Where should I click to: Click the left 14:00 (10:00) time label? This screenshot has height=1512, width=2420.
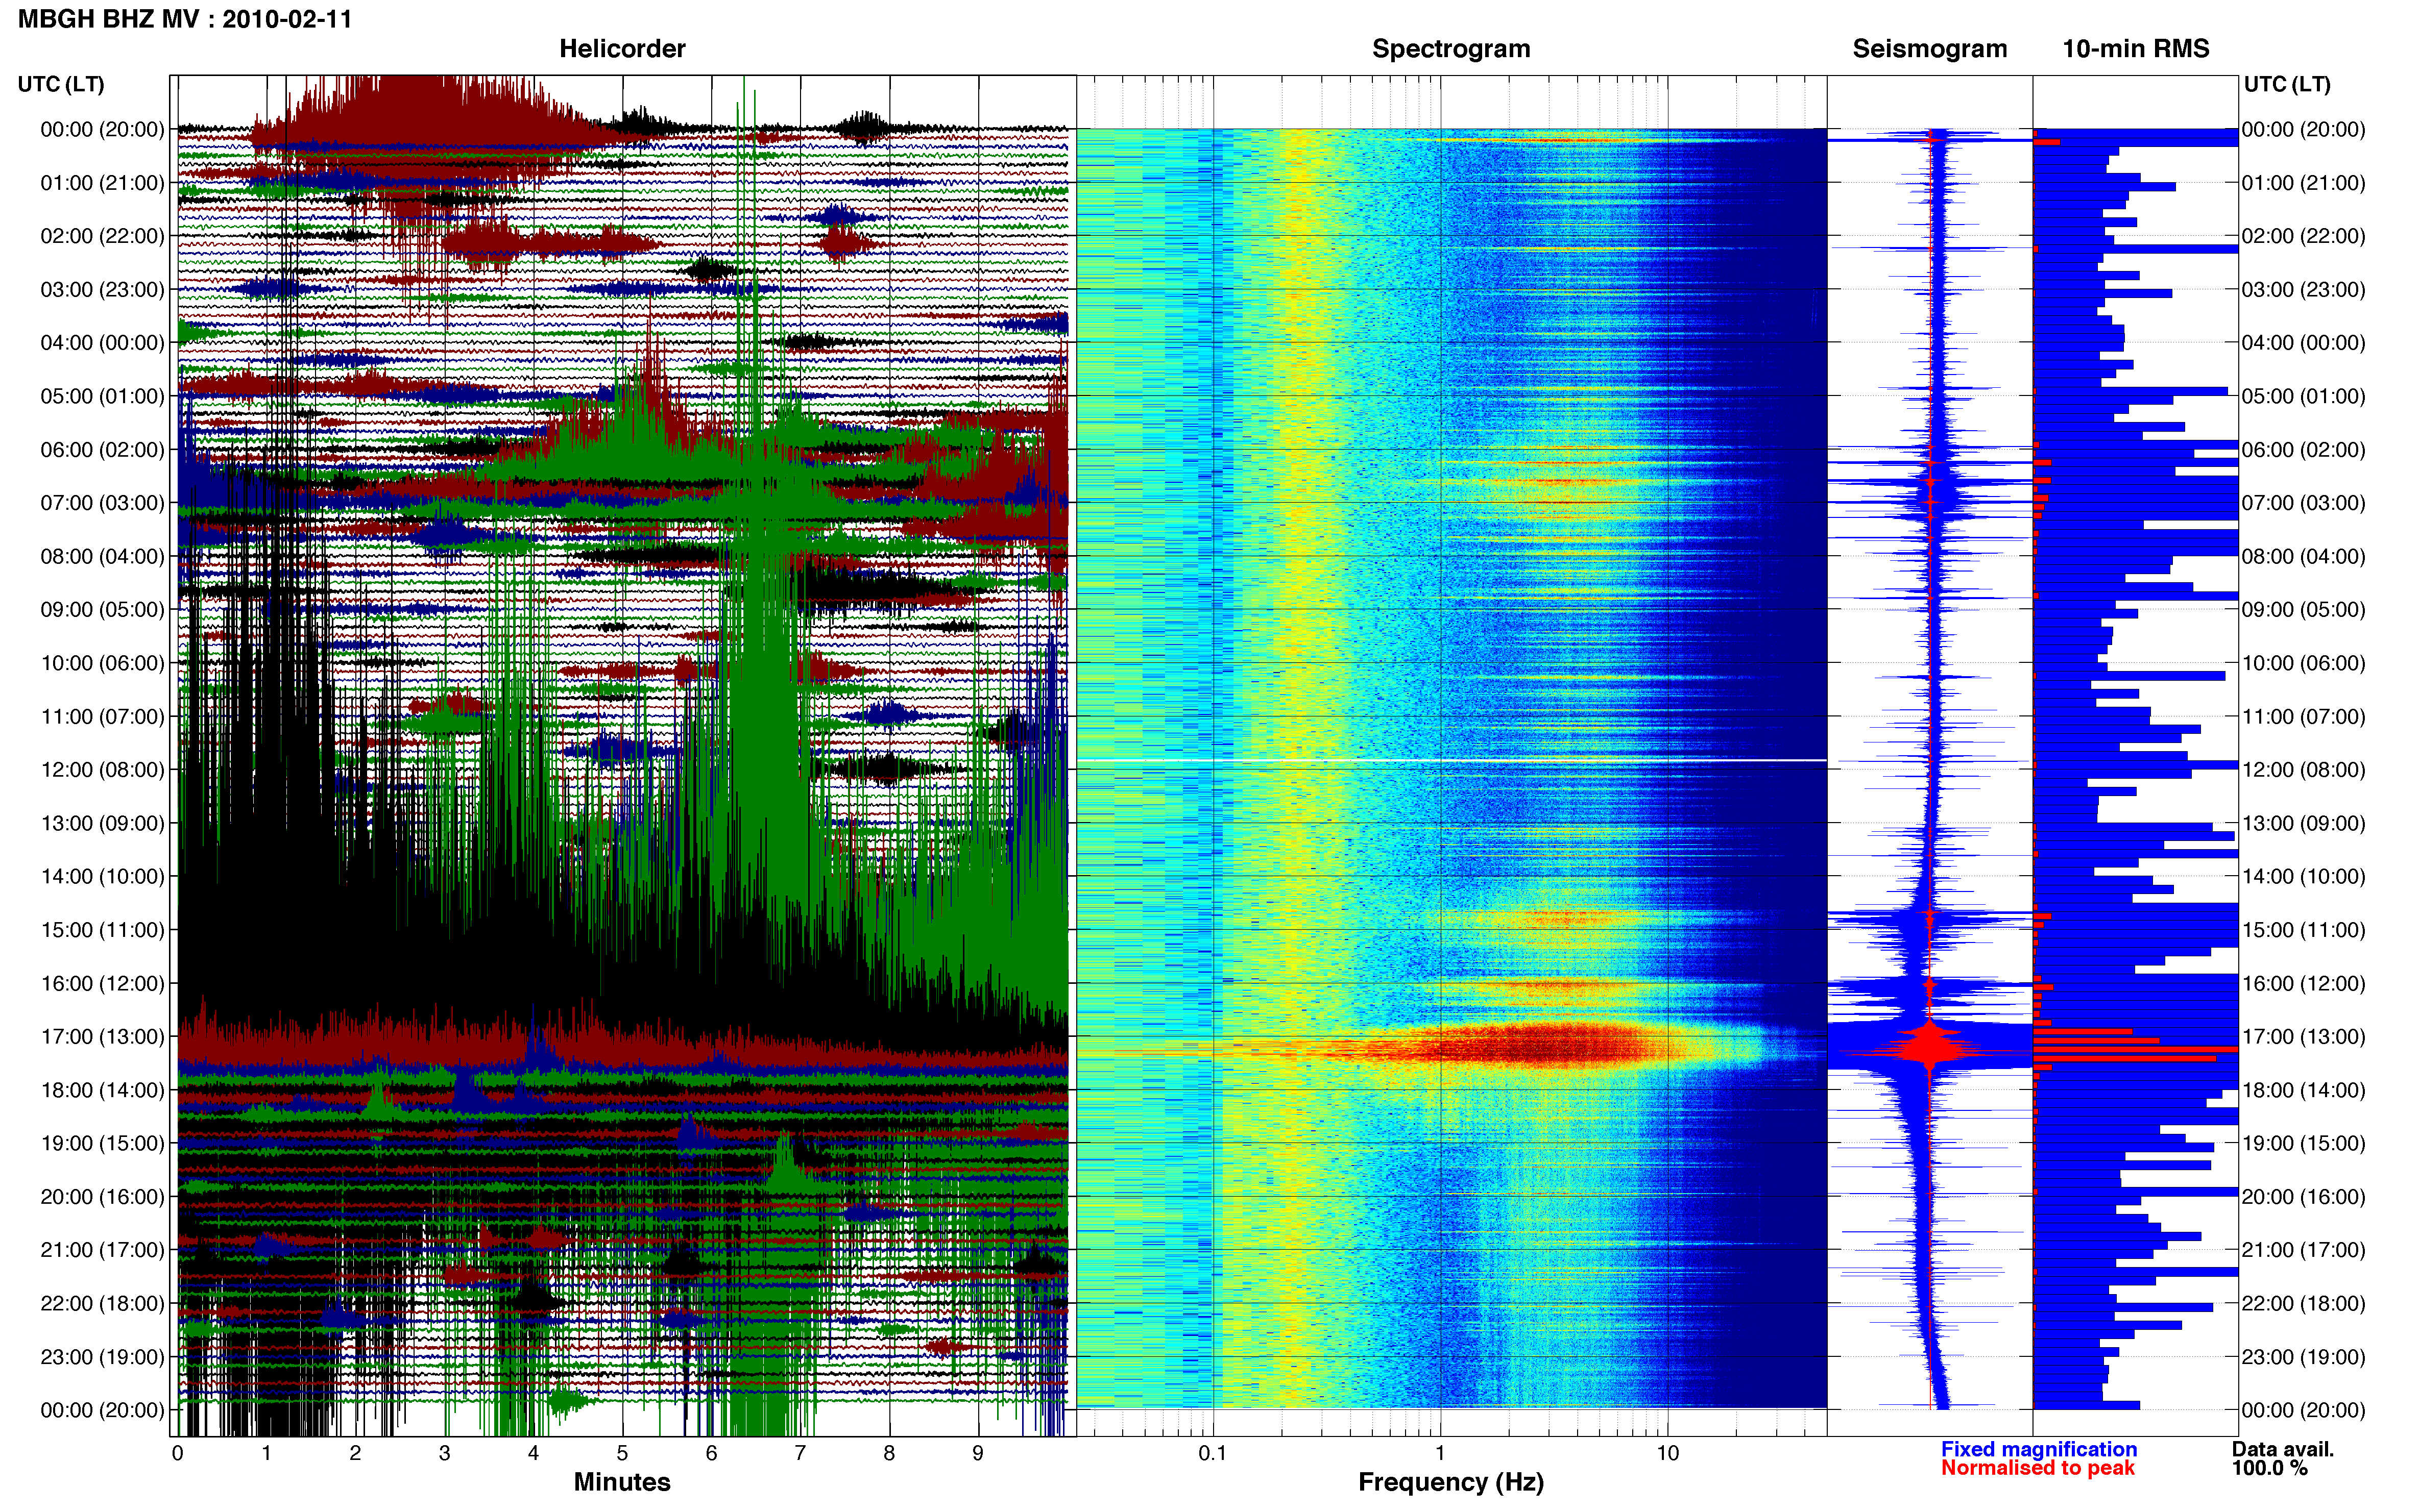102,877
